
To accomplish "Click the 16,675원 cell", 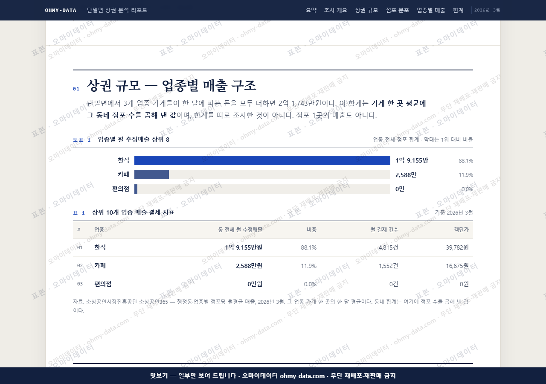I will click(457, 266).
